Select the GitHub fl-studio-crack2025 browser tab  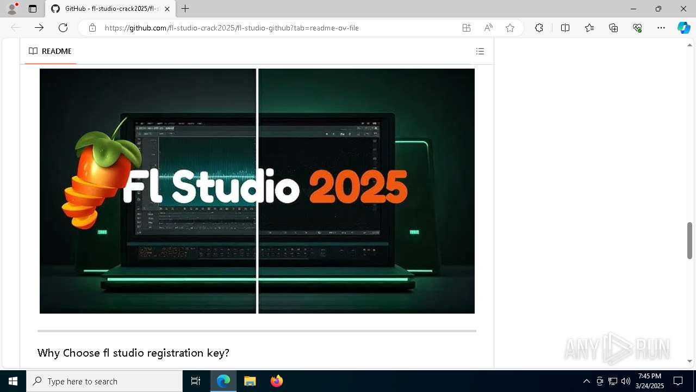pyautogui.click(x=110, y=9)
